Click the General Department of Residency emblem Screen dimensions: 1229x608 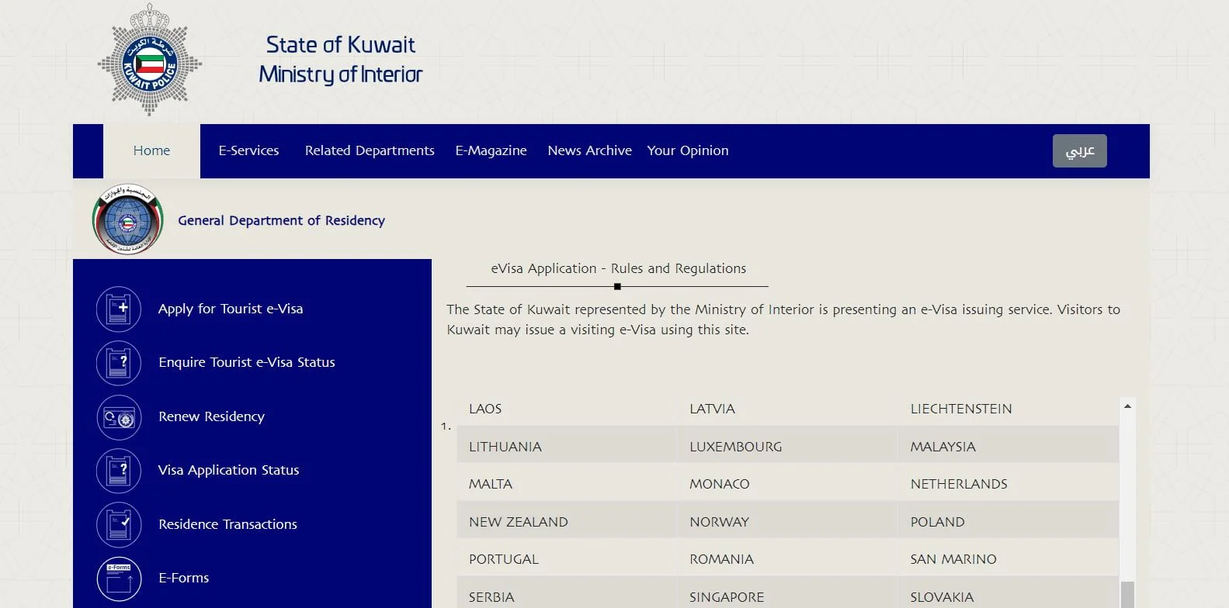click(x=128, y=220)
